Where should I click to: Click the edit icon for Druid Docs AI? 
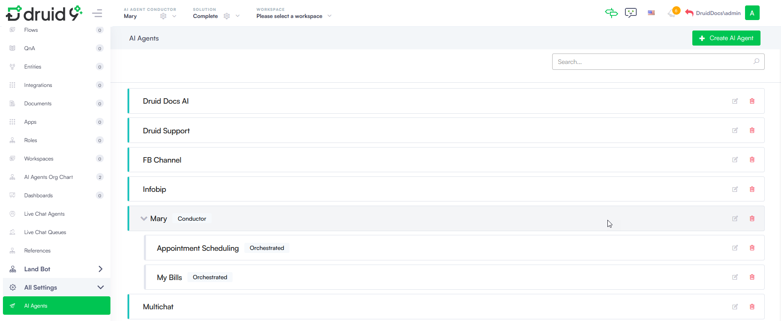coord(735,101)
